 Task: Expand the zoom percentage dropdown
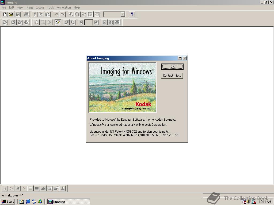[123, 14]
